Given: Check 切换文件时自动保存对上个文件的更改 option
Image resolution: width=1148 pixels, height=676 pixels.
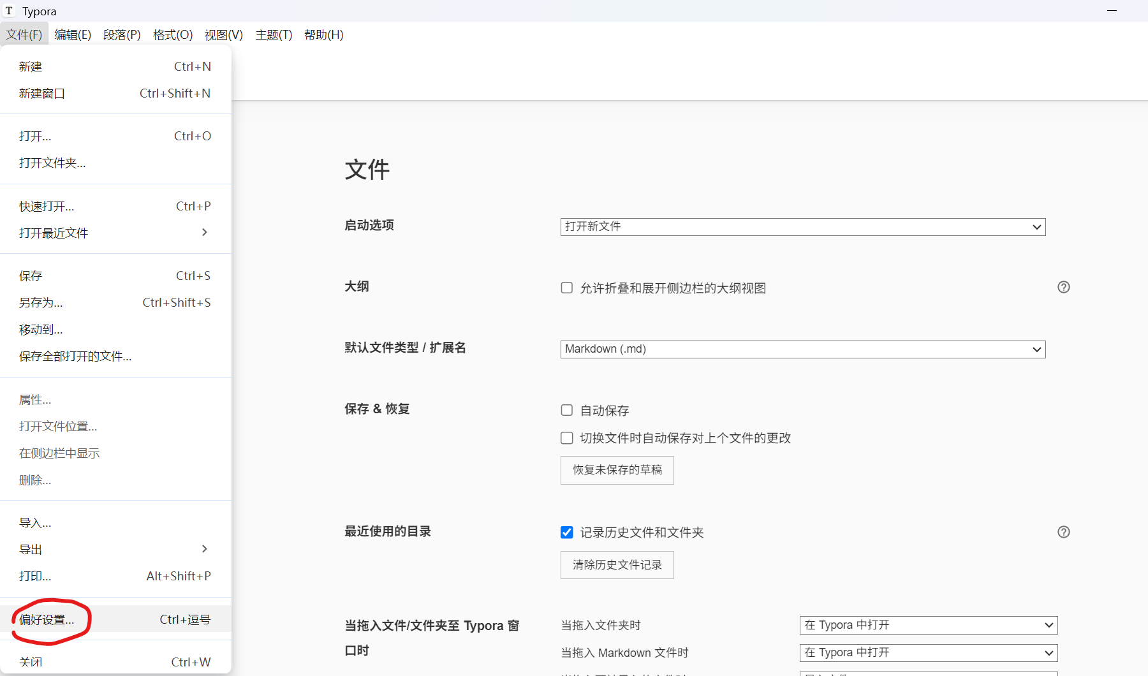Looking at the screenshot, I should pos(566,437).
